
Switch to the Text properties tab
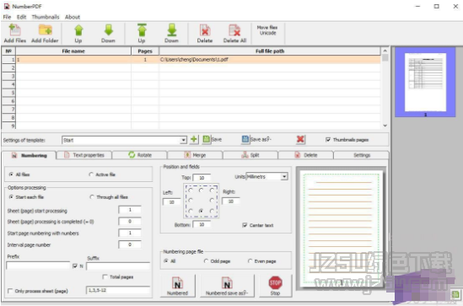pos(84,155)
